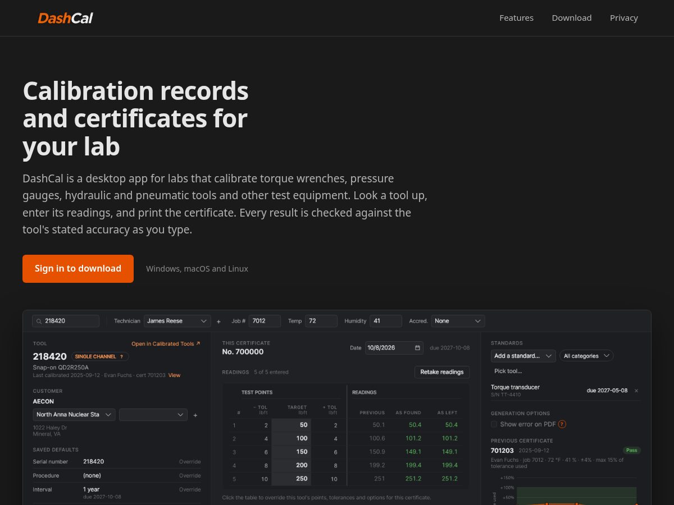Click the Temp field showing 72

coord(321,321)
